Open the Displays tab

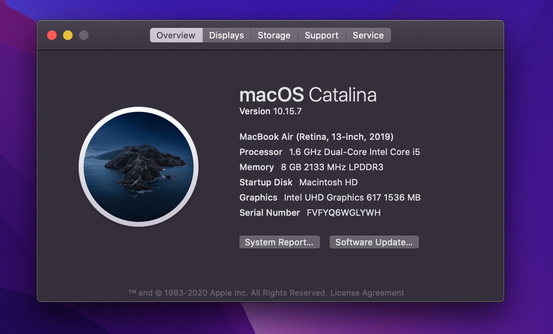coord(226,35)
